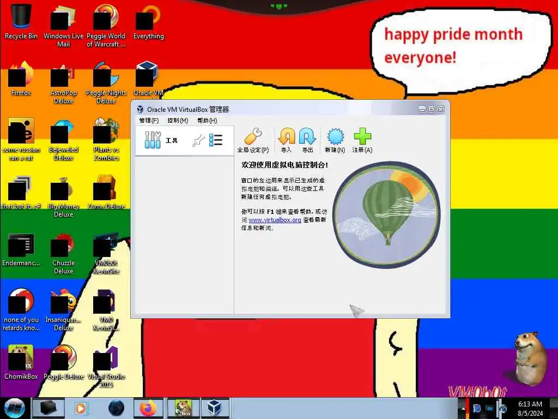This screenshot has height=419, width=558.
Task: Follow the www.virtualbox.org link
Action: [x=275, y=220]
